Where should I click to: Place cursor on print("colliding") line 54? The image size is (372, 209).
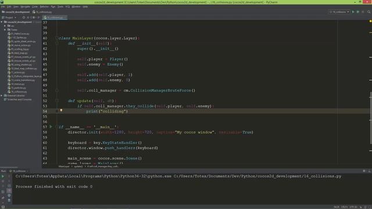click(107, 111)
